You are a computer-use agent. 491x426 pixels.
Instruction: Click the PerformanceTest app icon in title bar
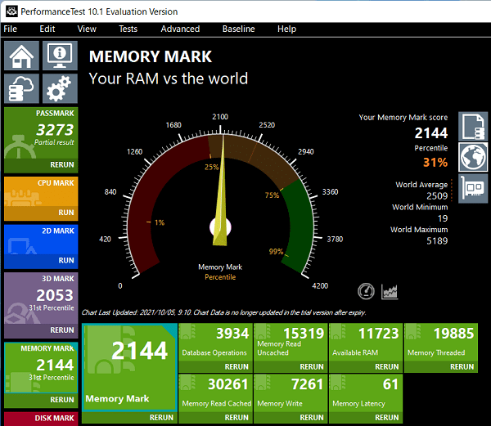[x=11, y=11]
